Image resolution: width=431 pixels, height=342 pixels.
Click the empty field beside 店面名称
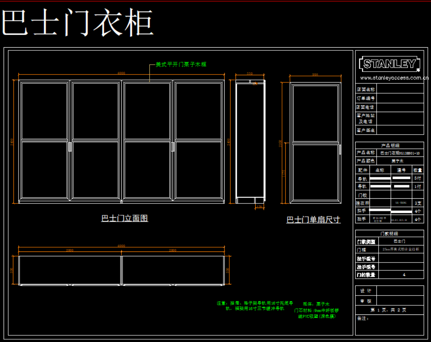coord(400,89)
